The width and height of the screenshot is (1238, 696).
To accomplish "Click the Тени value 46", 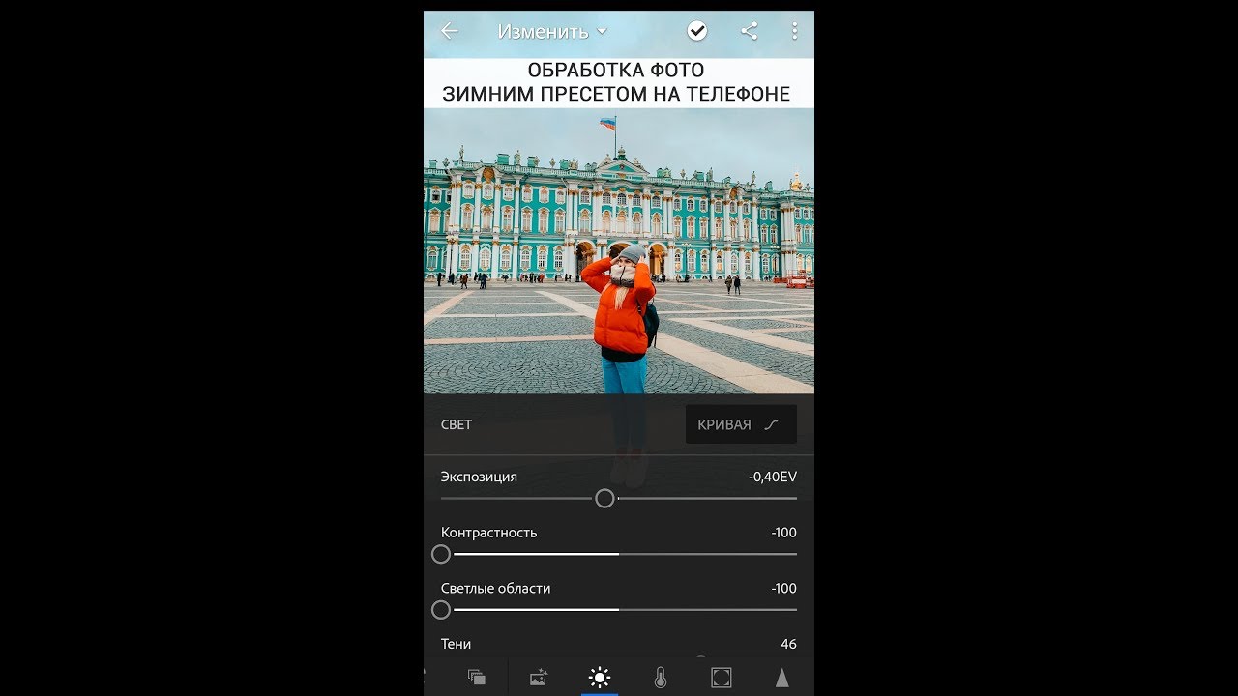I will 788,644.
